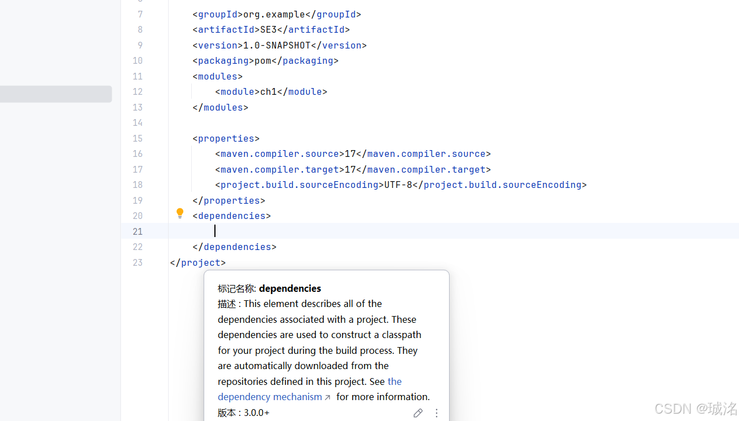Click the closing project tag
Image resolution: width=739 pixels, height=421 pixels.
198,262
